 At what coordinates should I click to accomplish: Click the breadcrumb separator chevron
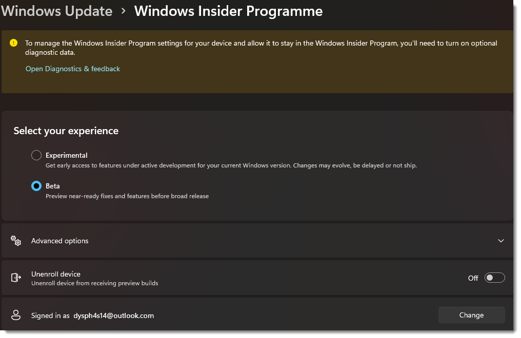[x=124, y=11]
